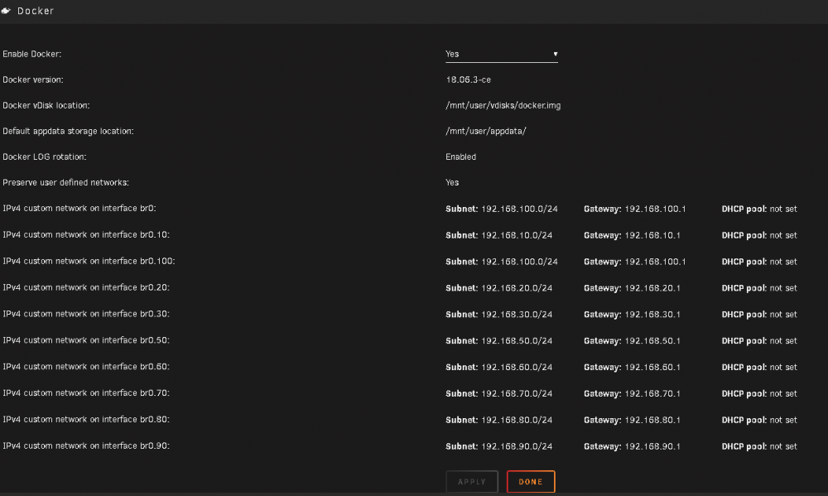Click the Default appdata storage location label
828x496 pixels.
point(68,131)
